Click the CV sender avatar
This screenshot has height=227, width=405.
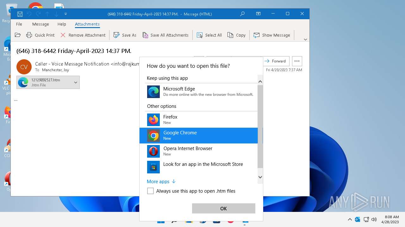tap(24, 67)
